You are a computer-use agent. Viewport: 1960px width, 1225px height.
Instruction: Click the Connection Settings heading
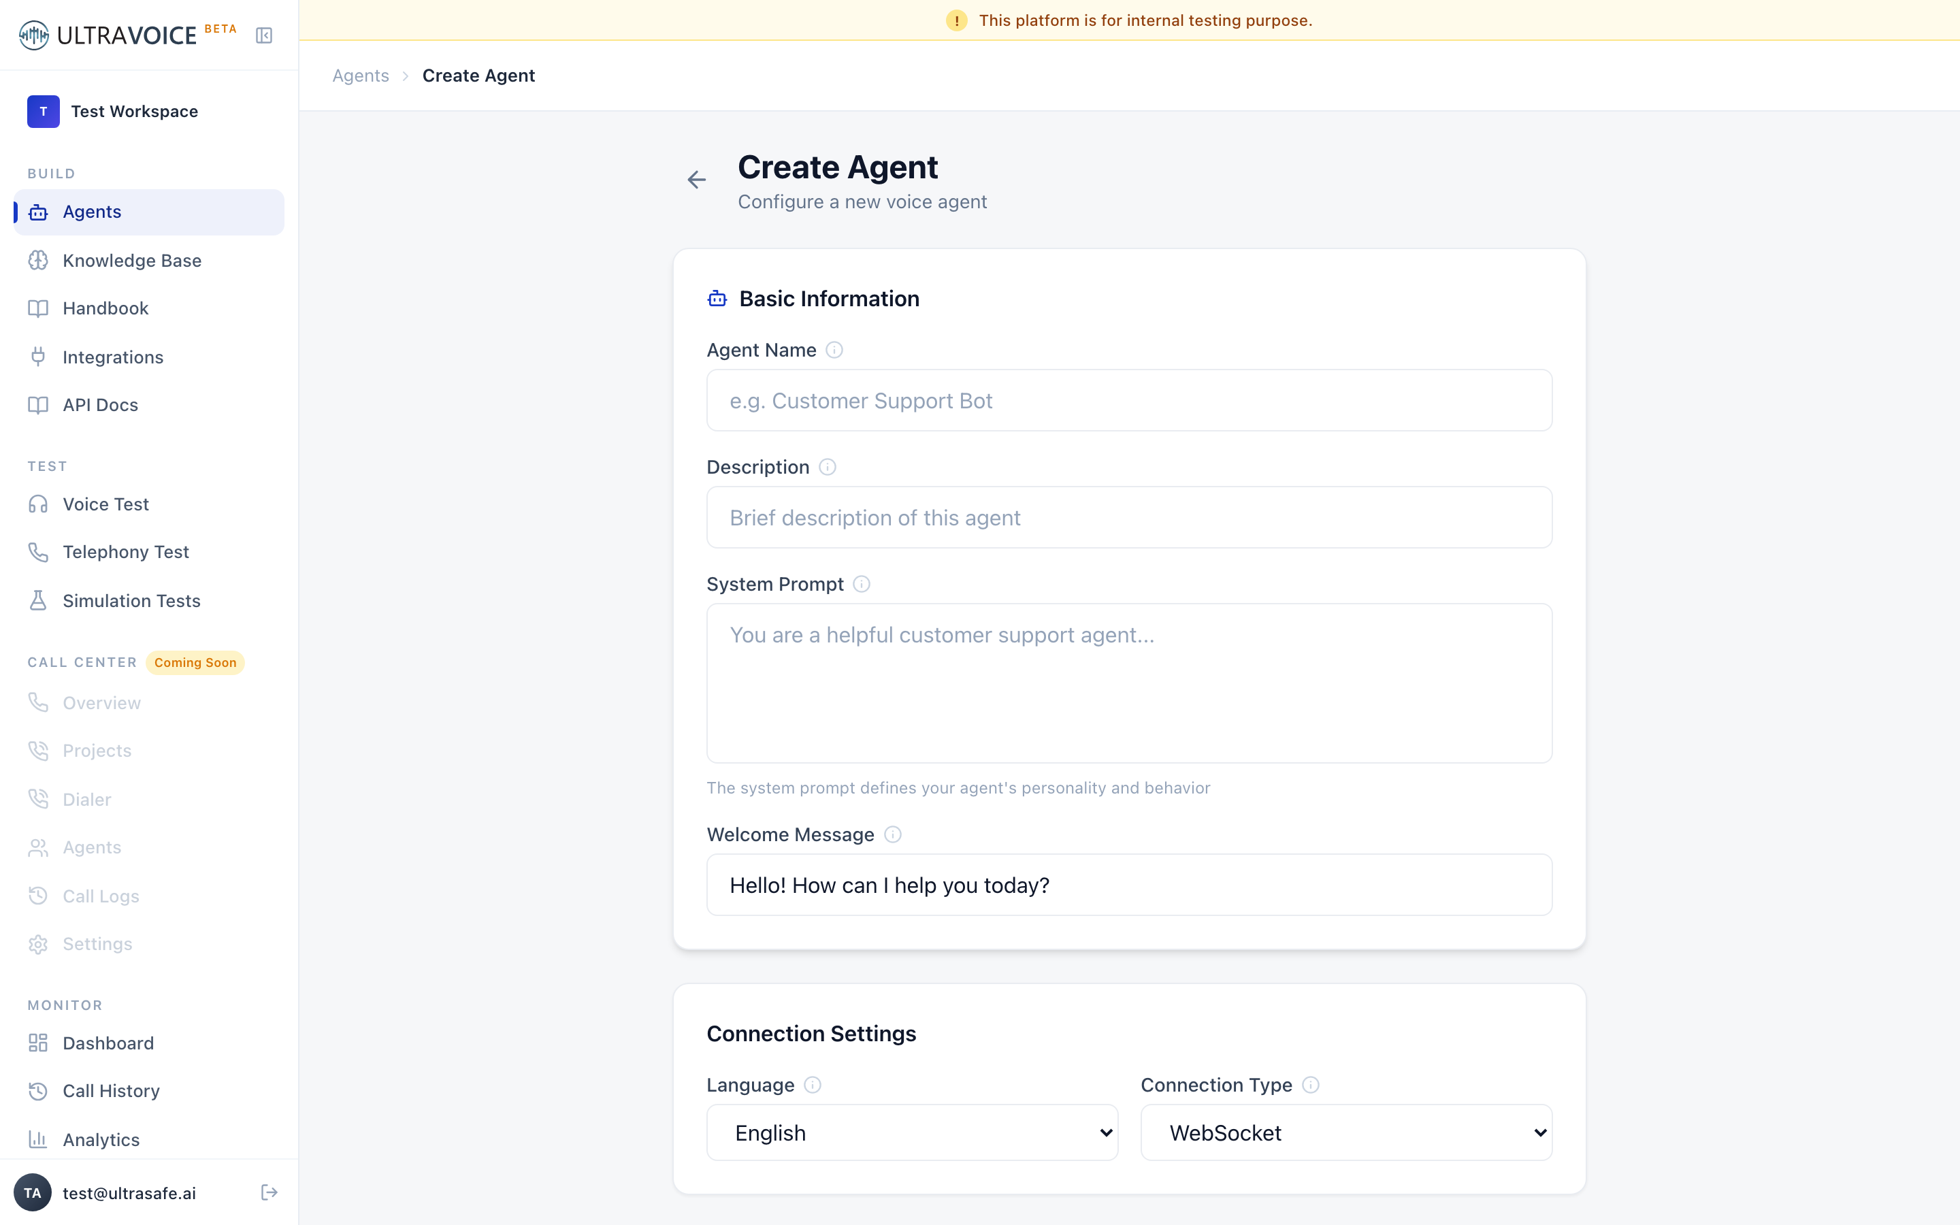(811, 1034)
